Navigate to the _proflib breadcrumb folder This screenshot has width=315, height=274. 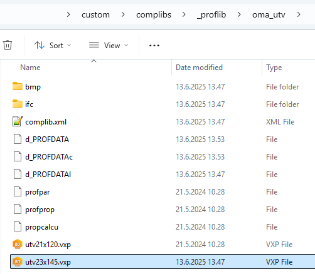tap(211, 15)
